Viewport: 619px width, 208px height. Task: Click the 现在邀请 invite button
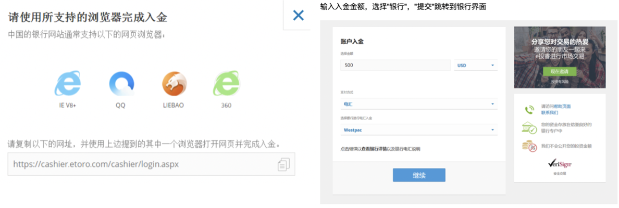click(x=560, y=71)
